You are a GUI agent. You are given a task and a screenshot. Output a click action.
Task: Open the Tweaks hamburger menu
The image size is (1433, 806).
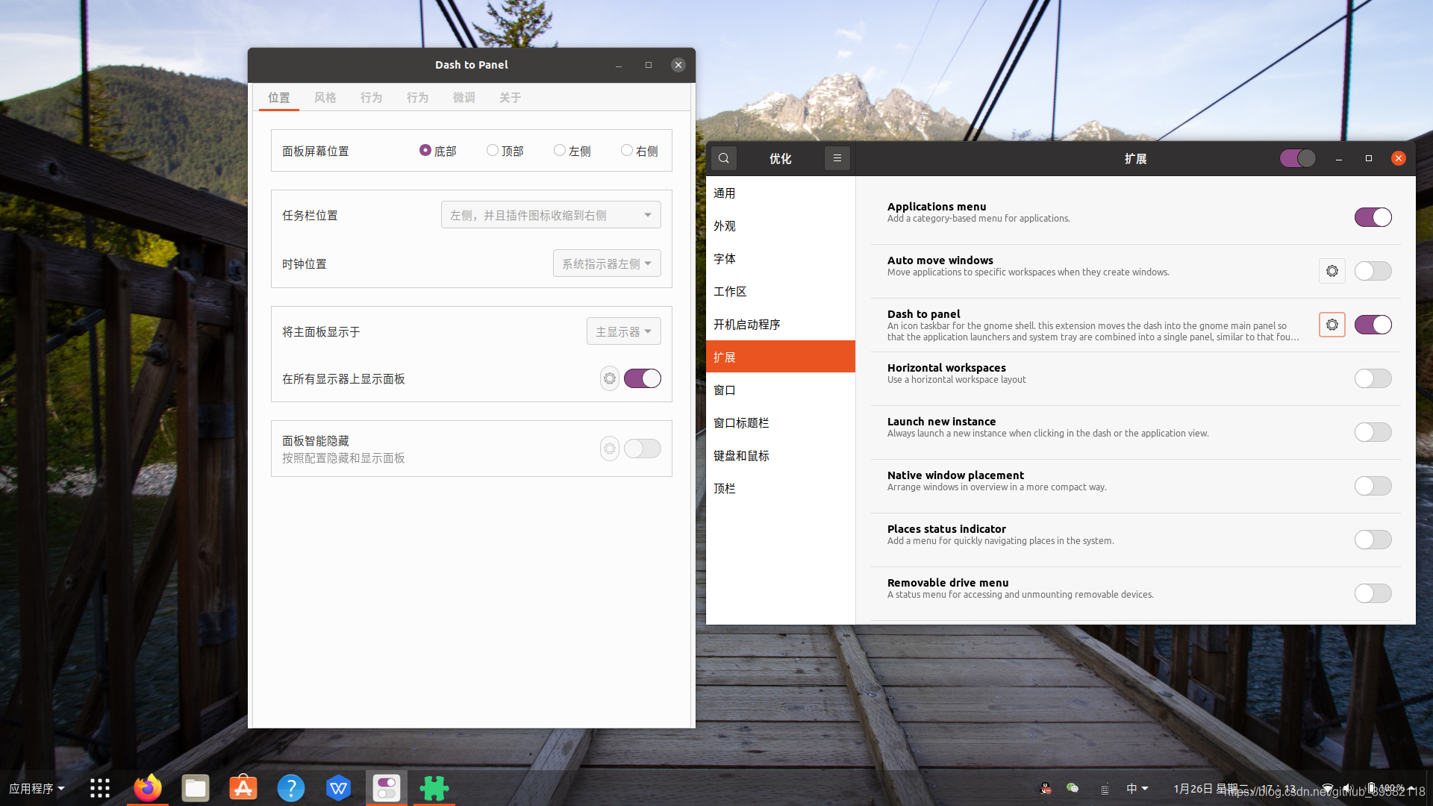[x=837, y=158]
